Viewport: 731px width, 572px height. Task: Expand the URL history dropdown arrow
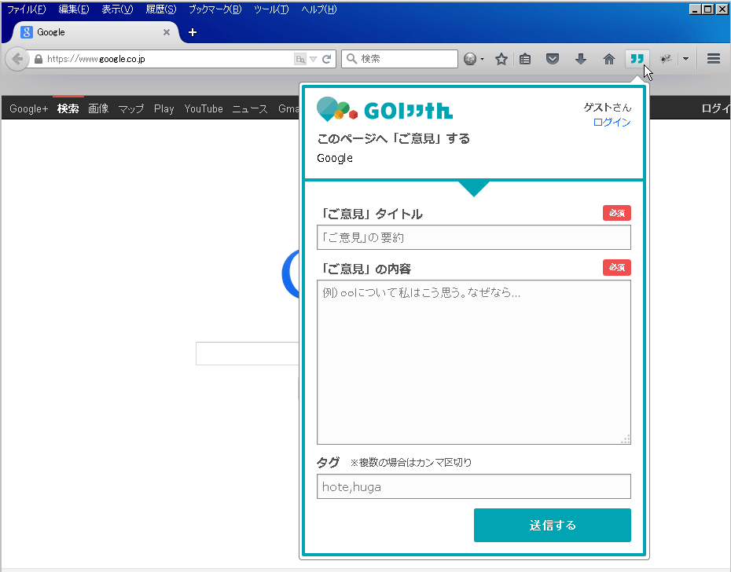pos(314,59)
